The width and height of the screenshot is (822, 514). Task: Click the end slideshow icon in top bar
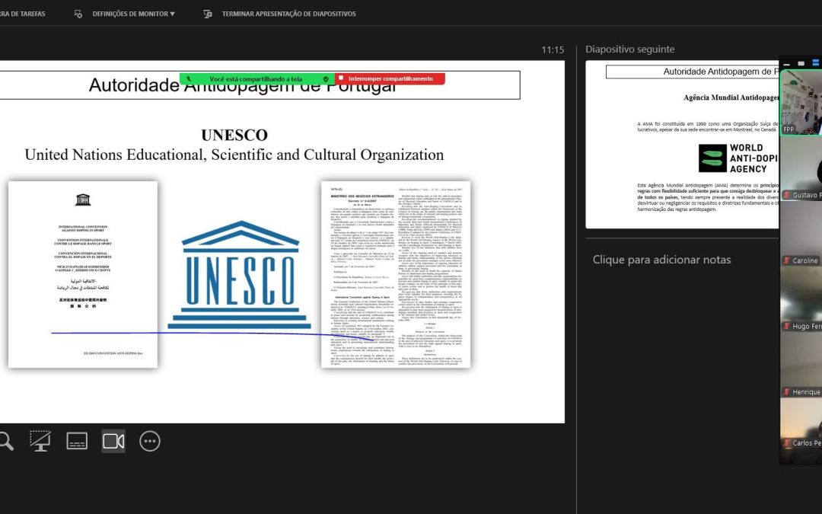click(208, 14)
